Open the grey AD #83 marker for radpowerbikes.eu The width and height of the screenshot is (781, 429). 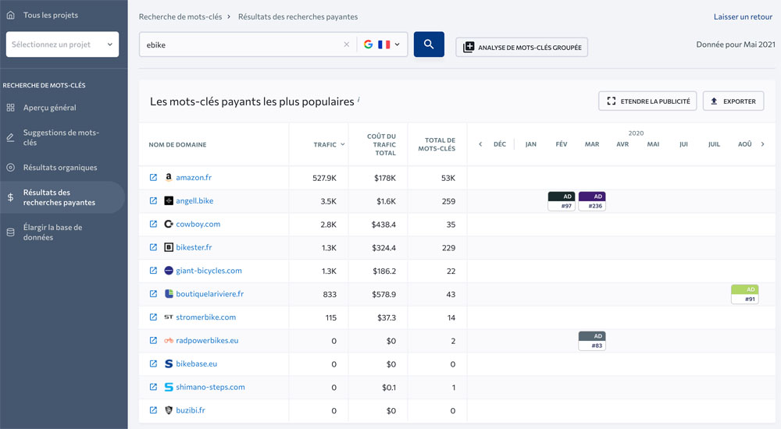(592, 341)
